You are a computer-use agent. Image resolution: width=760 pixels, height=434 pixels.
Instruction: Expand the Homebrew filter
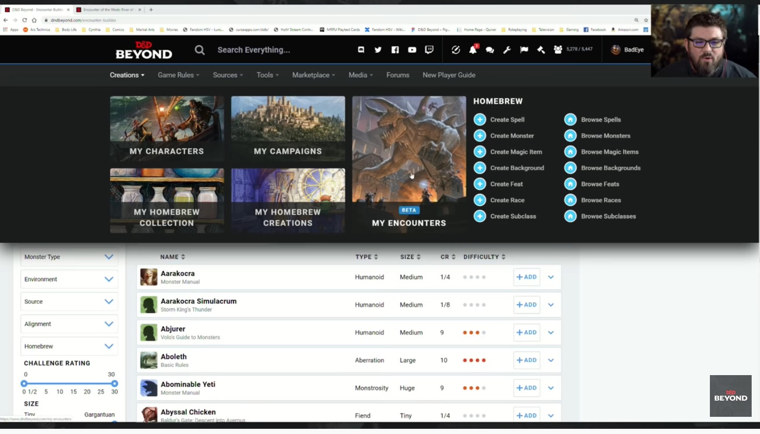69,346
